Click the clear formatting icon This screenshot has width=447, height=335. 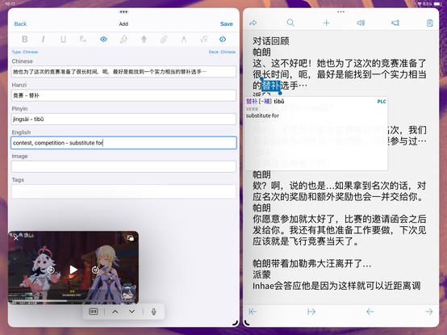click(83, 39)
